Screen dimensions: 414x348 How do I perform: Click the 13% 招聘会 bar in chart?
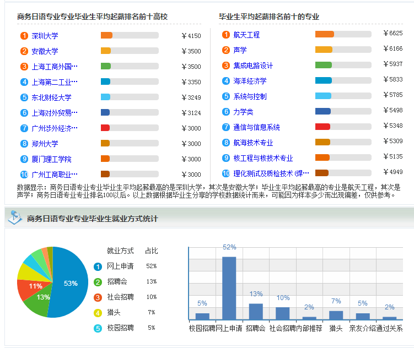[256, 312]
